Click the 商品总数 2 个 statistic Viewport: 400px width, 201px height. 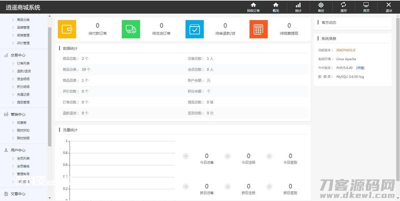pos(75,58)
